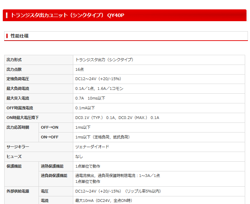Select the '出力応答時間' row label
Screen dimensions: 250x204
18,128
